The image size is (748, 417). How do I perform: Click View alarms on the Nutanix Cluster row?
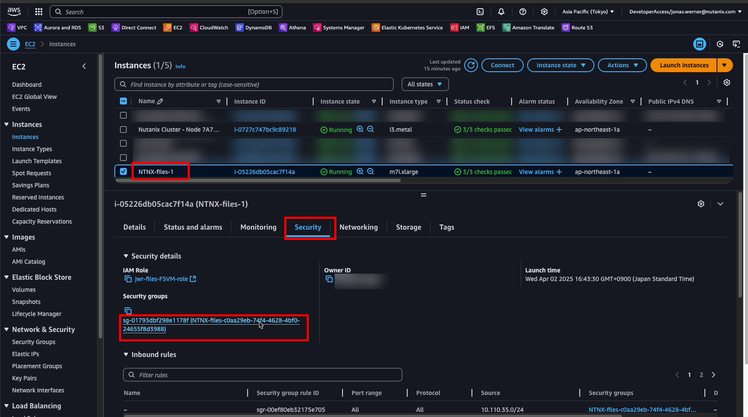[540, 130]
